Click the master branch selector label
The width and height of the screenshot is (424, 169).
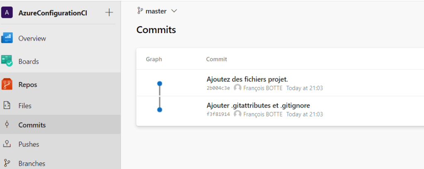[x=156, y=11]
